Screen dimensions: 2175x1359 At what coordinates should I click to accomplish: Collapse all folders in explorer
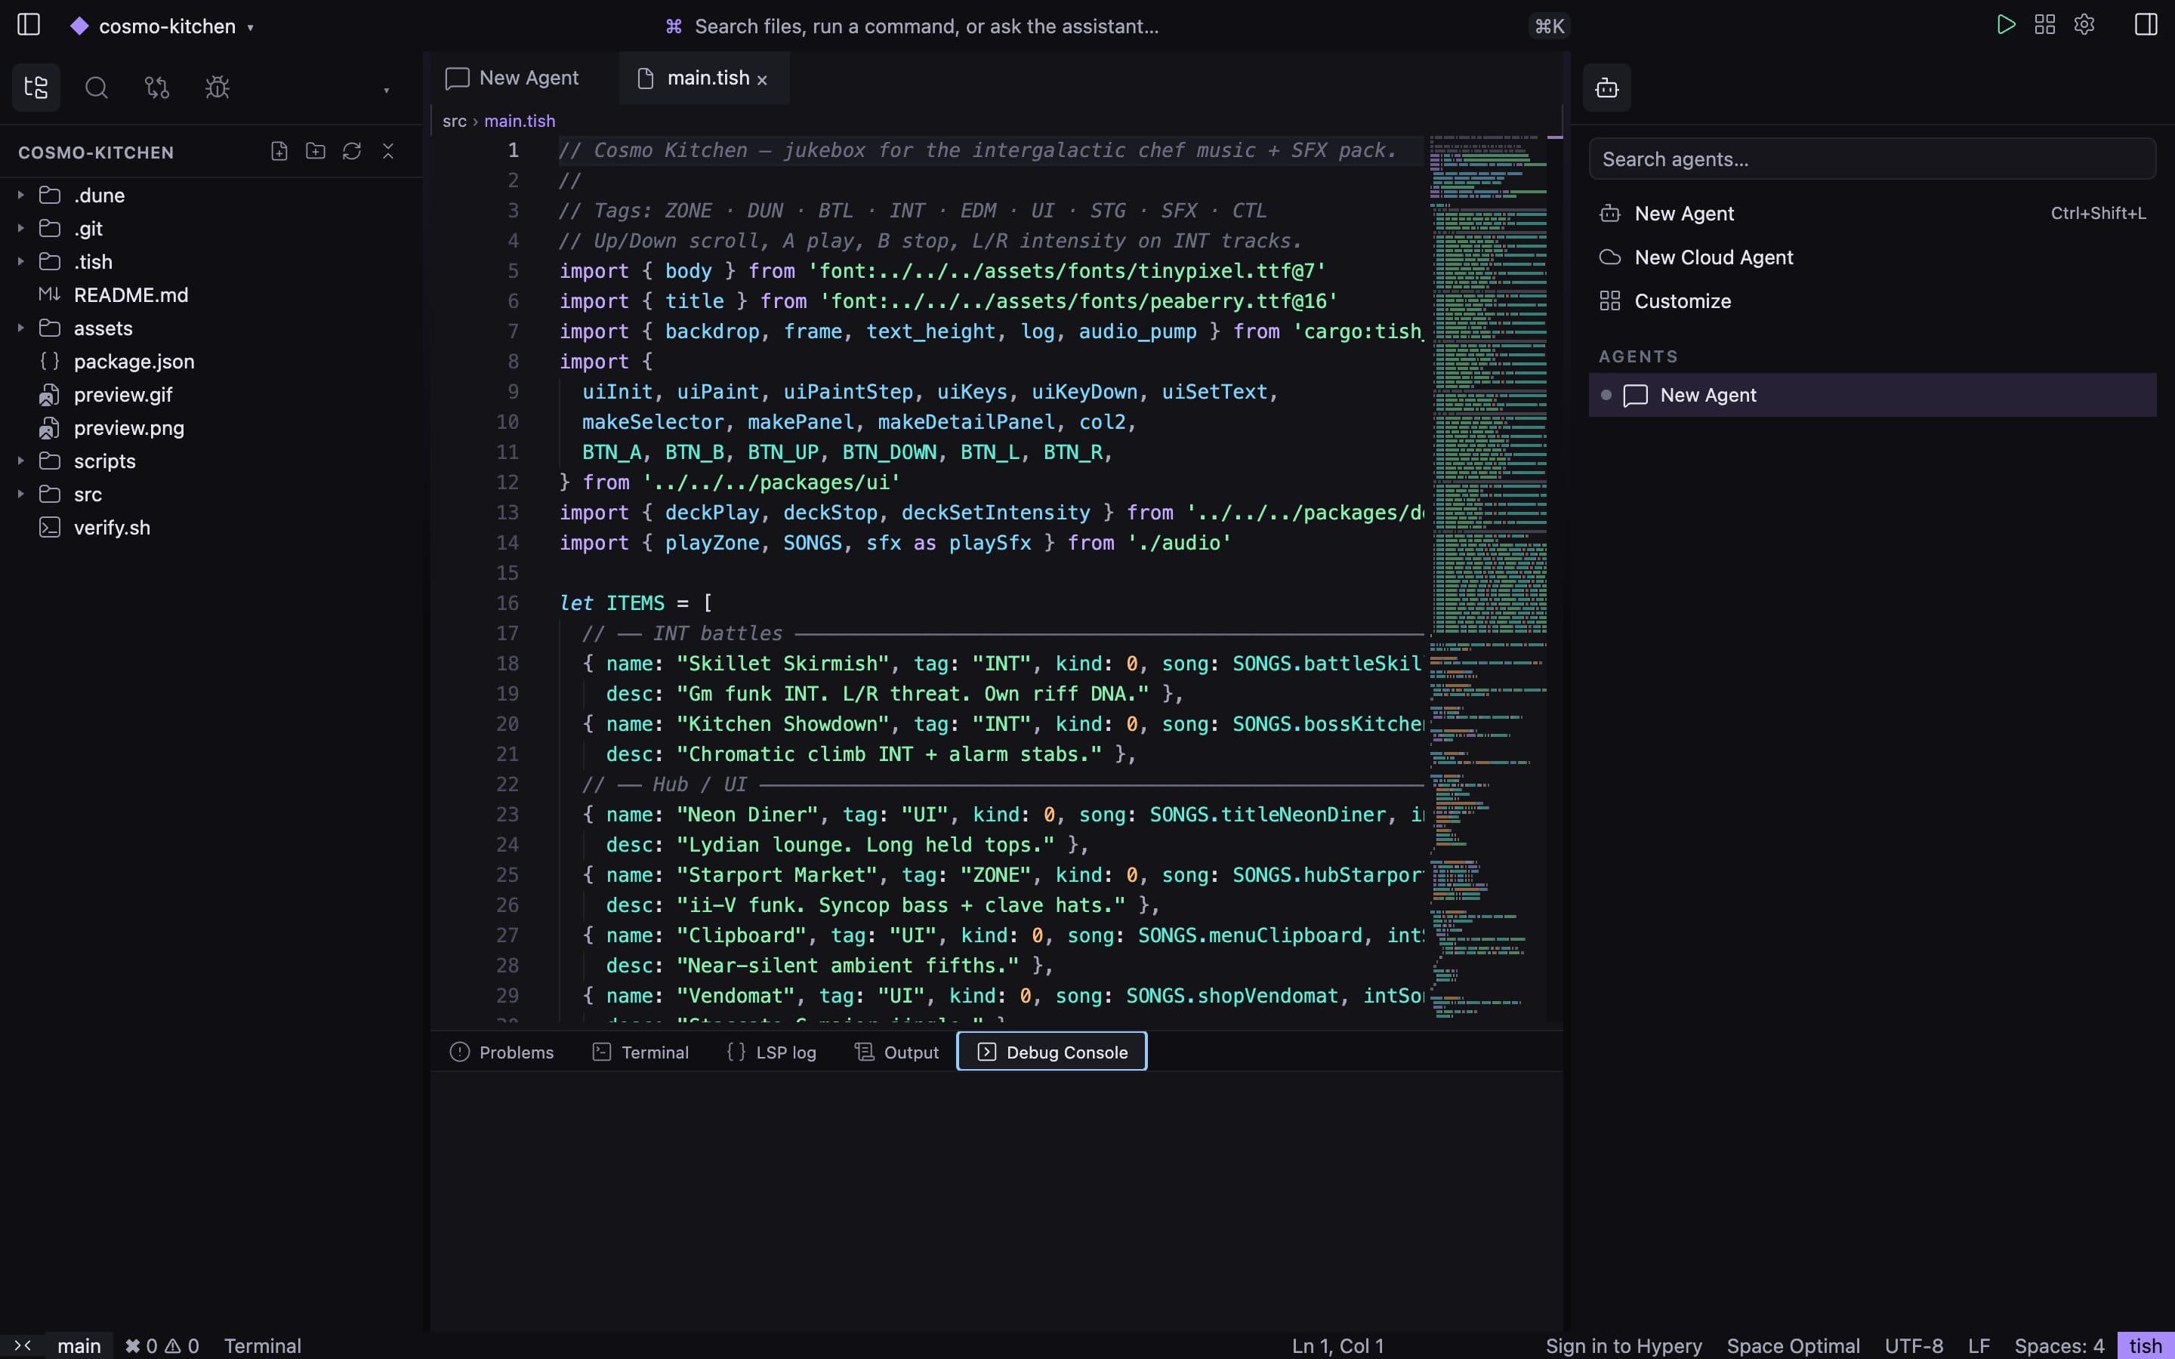388,151
